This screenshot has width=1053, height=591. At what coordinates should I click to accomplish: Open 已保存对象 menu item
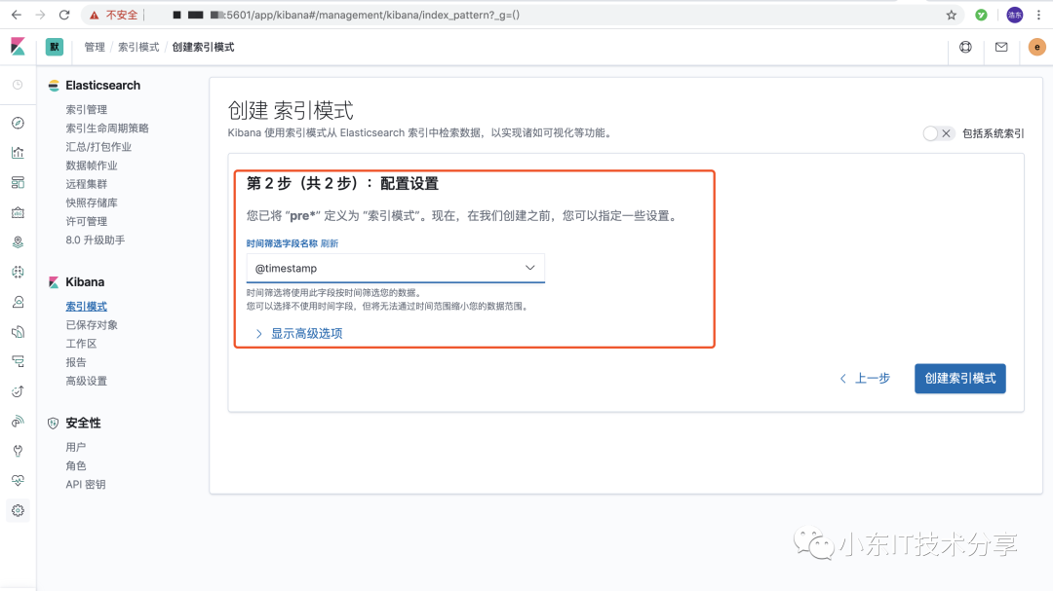pyautogui.click(x=92, y=324)
